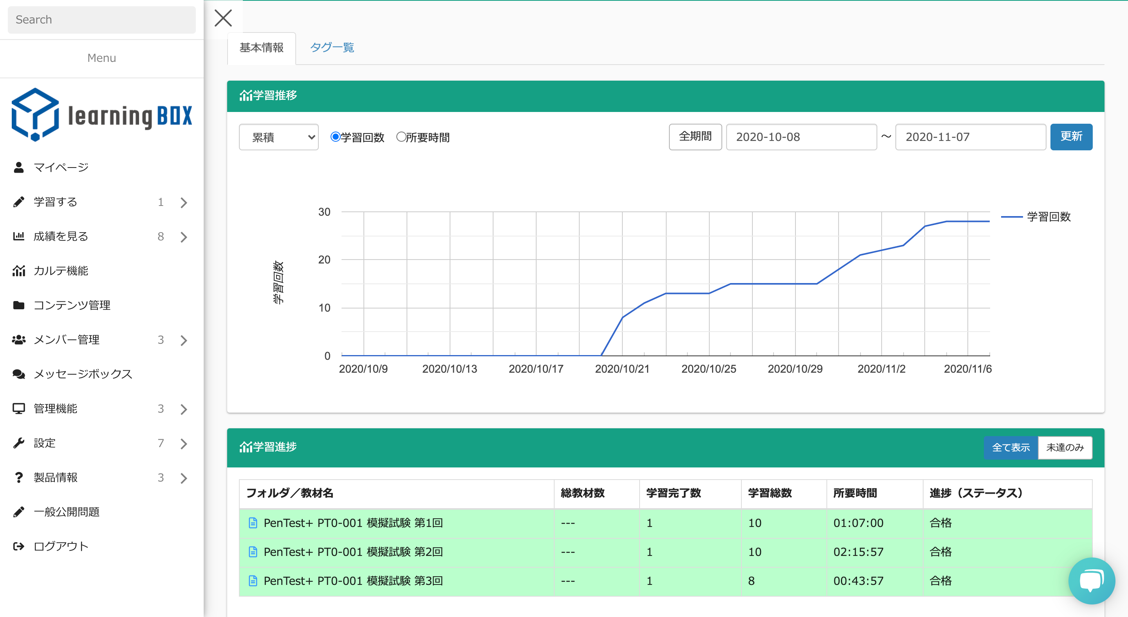Select the 所要時間 radio button
Screen dimensions: 1128x617
tap(401, 137)
